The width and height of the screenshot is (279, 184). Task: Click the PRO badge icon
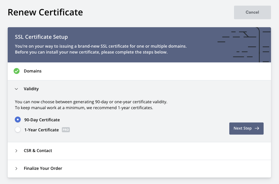click(x=66, y=130)
